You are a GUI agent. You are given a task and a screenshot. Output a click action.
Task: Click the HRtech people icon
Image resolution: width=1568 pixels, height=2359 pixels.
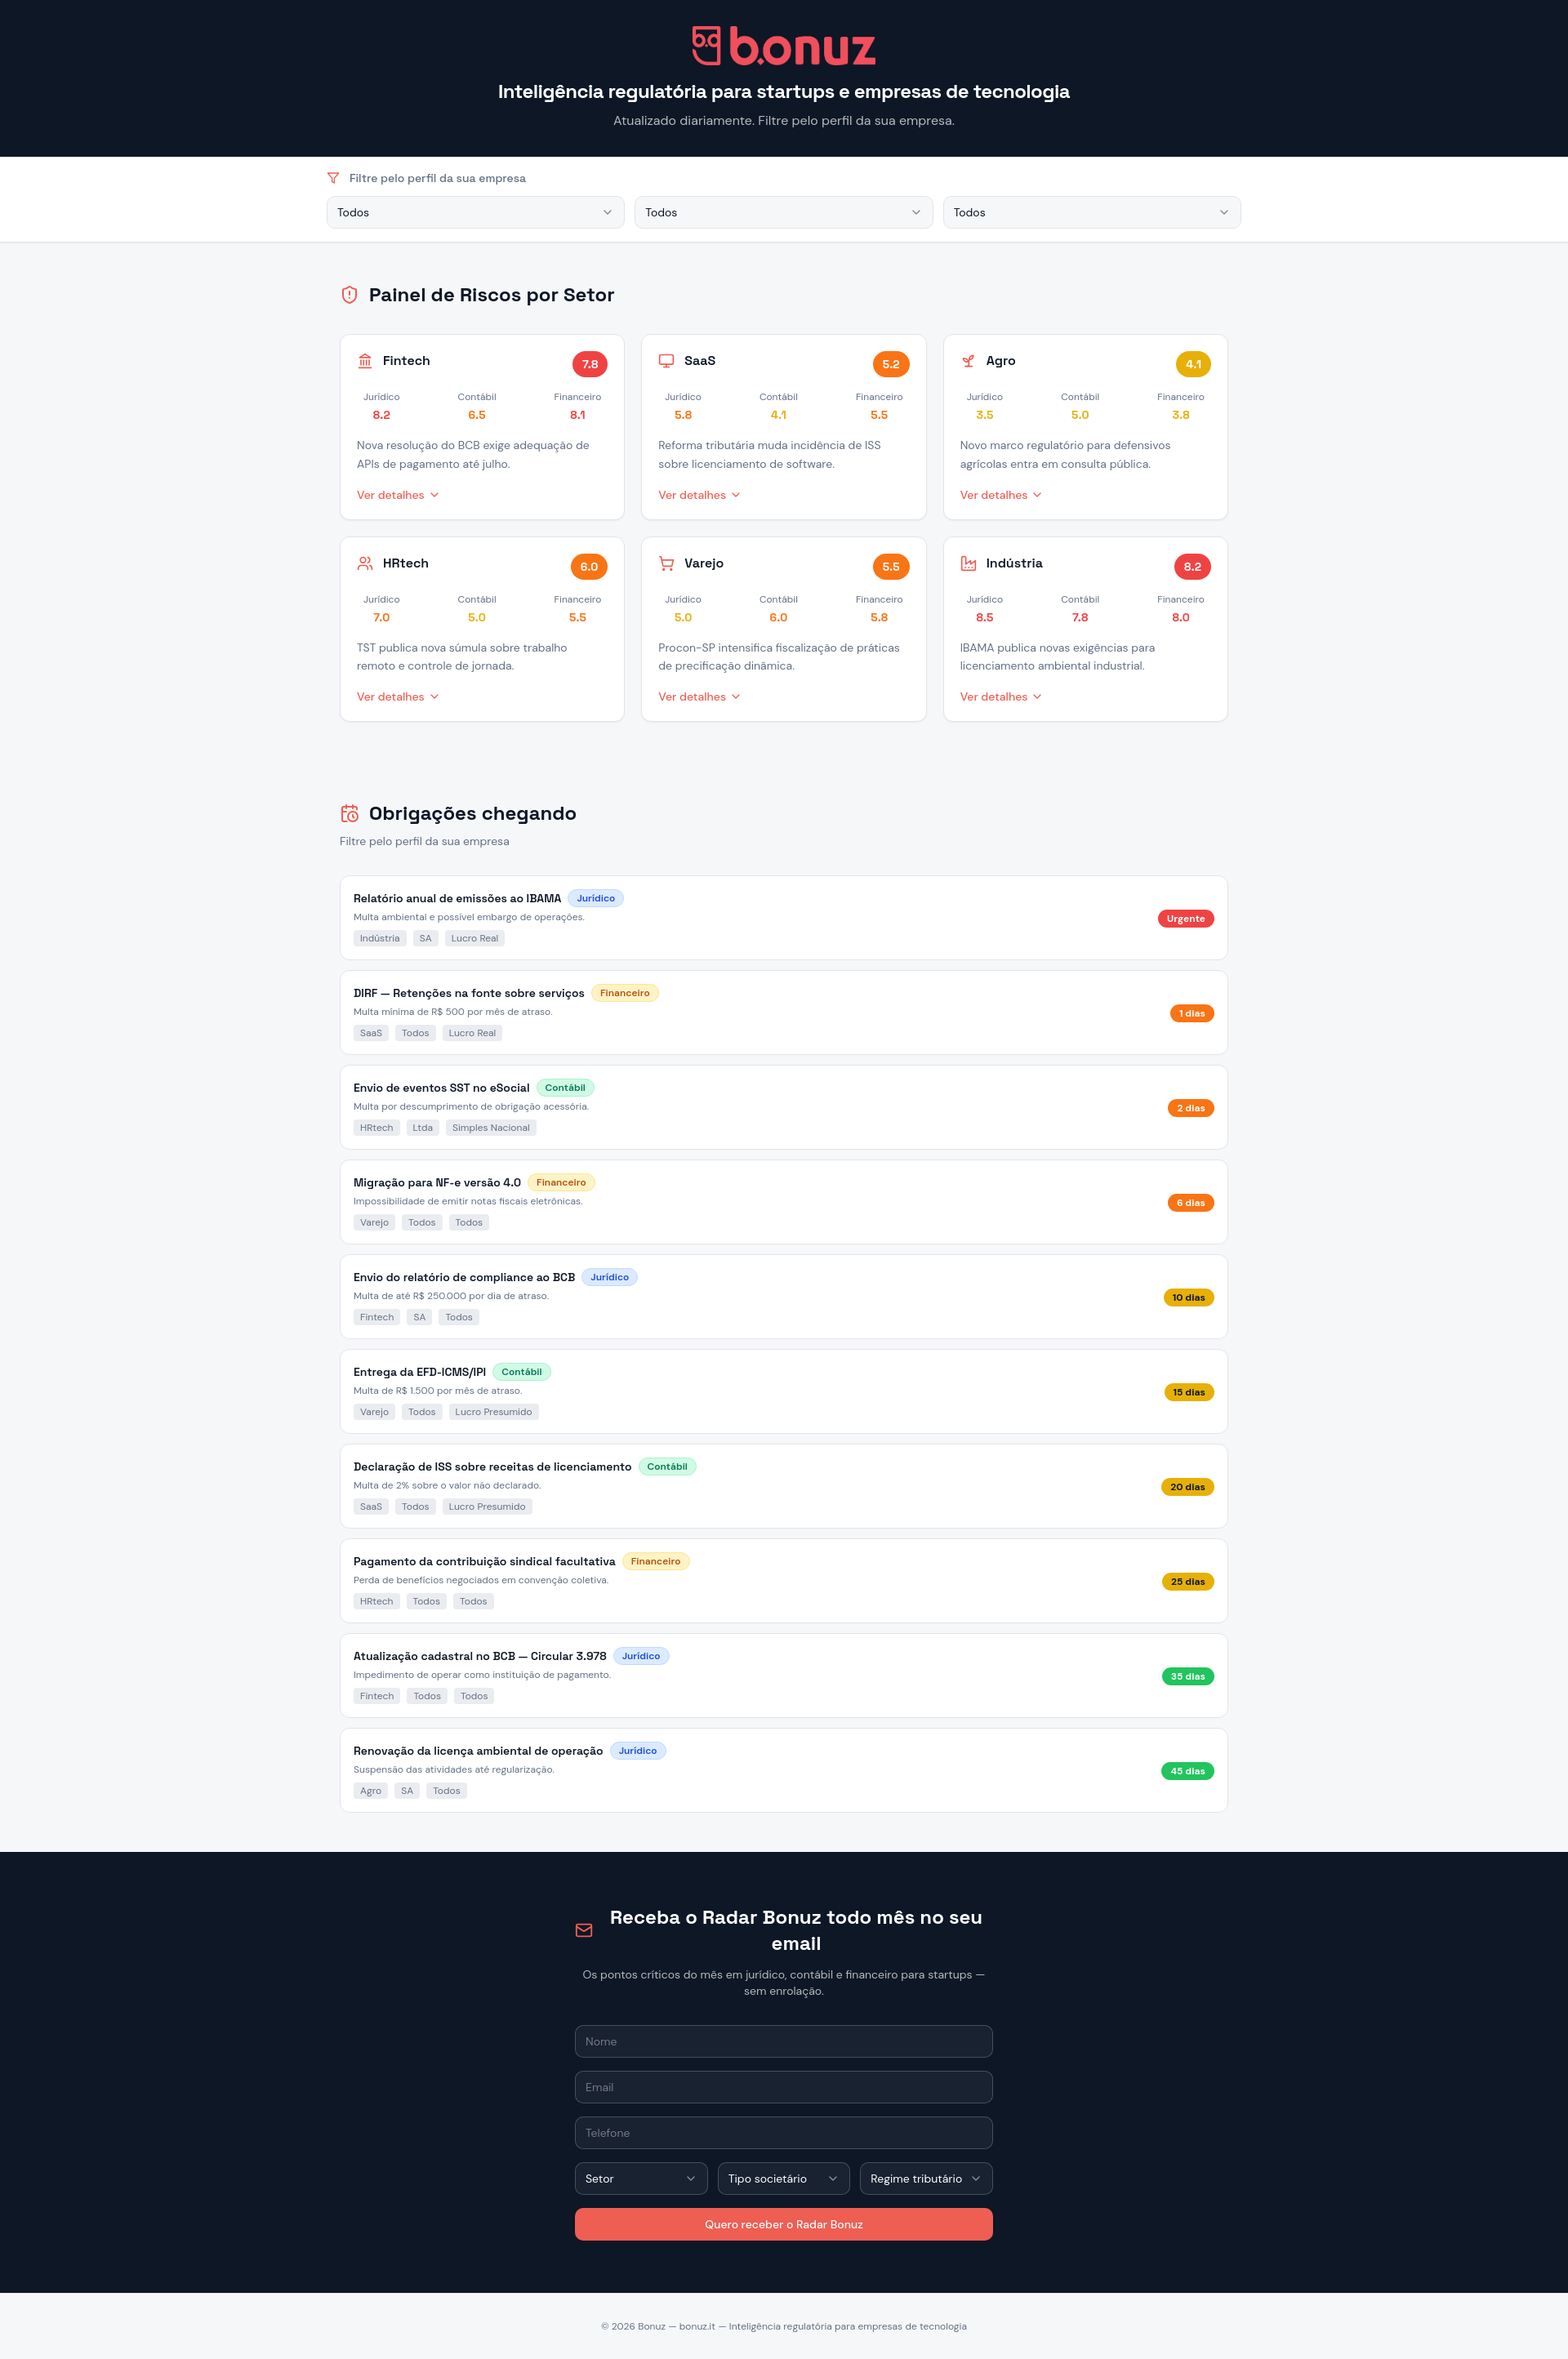pos(365,563)
